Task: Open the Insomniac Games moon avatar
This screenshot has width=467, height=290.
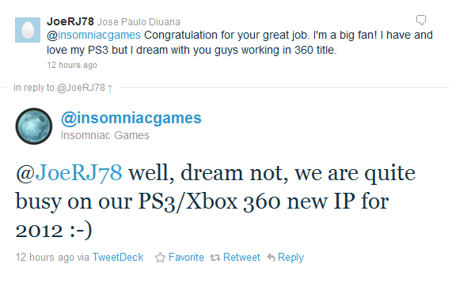Action: coord(34,126)
